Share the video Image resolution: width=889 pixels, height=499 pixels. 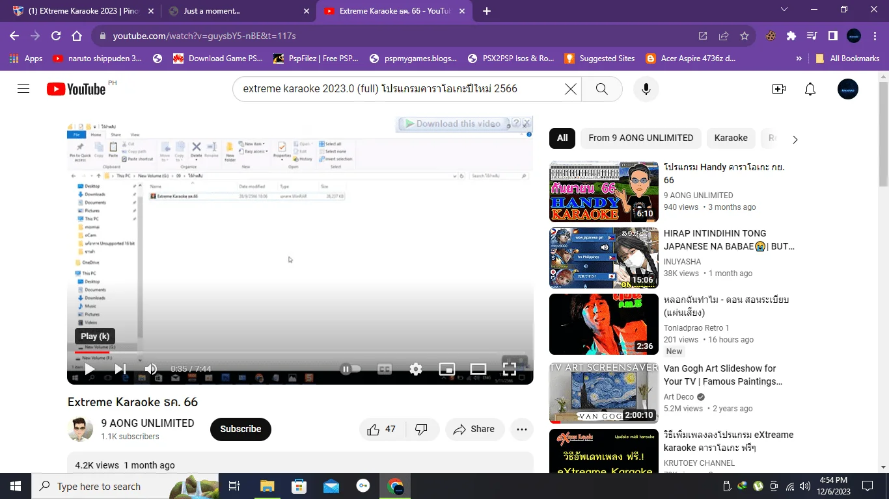click(x=474, y=429)
